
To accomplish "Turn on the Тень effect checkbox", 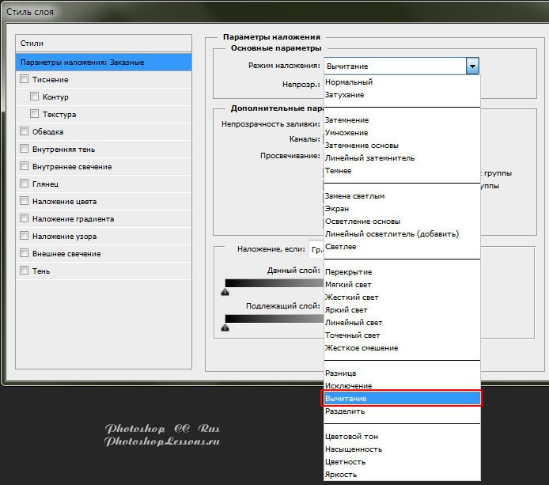I will [25, 271].
